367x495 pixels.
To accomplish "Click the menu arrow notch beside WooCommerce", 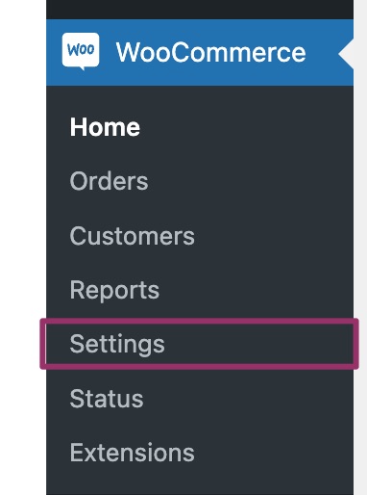I will 346,54.
